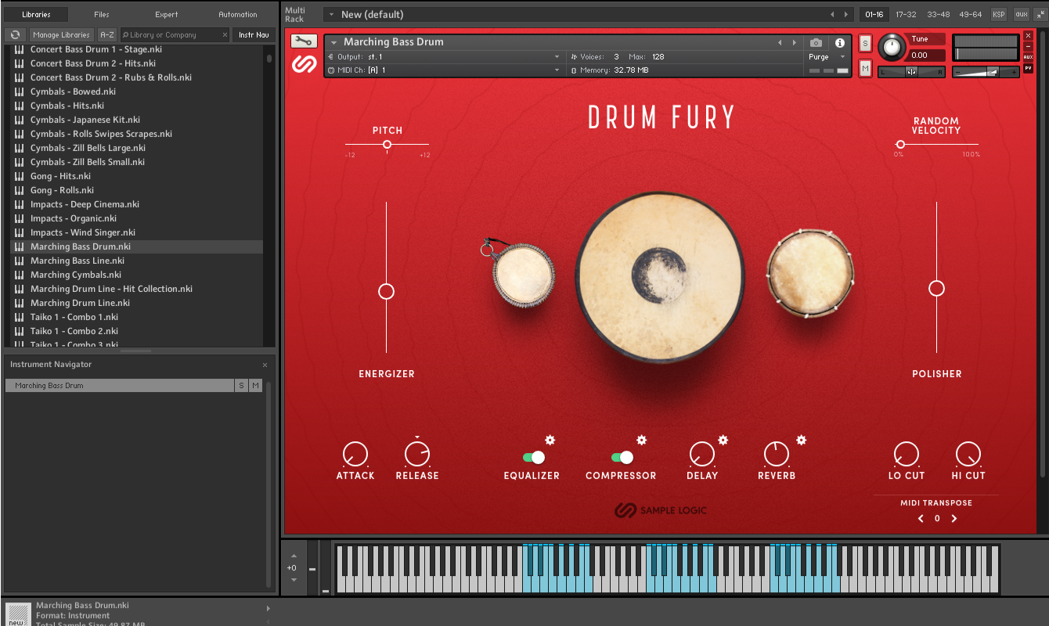1049x626 pixels.
Task: Toggle the PV button on instrument
Action: pos(1029,68)
